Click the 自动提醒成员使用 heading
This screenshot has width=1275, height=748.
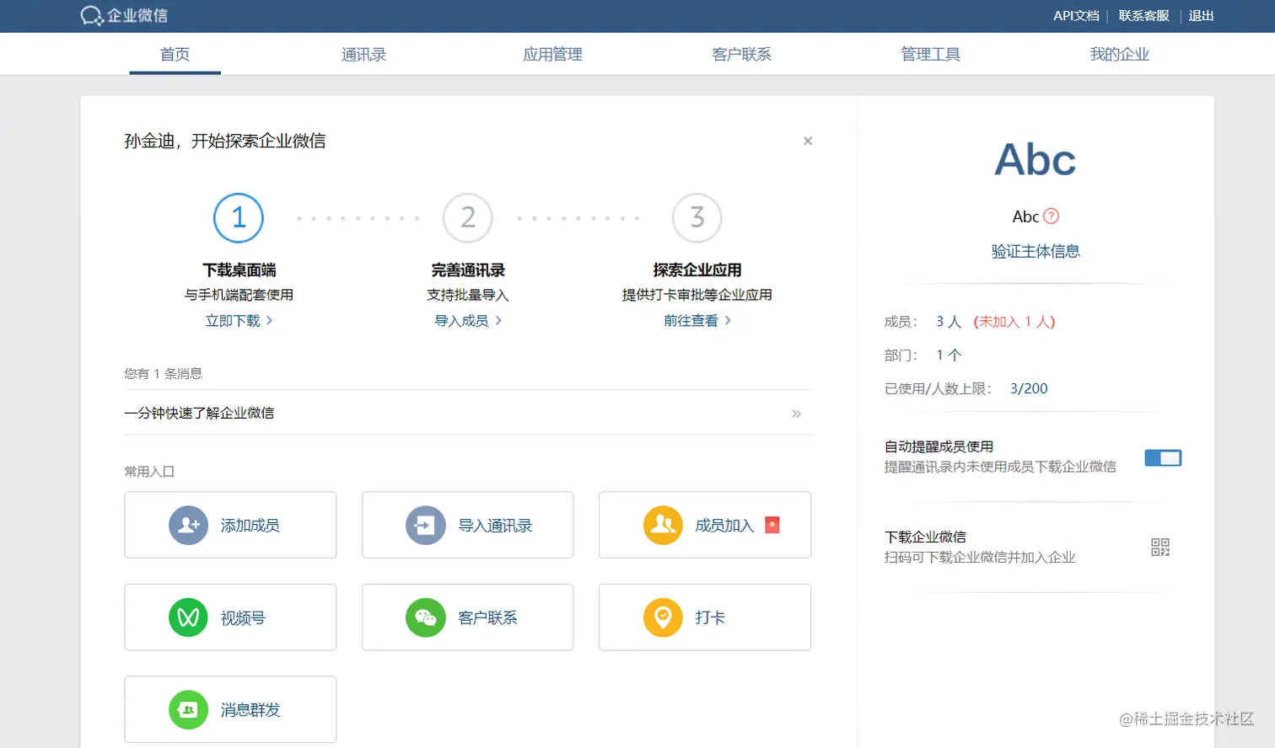click(939, 446)
